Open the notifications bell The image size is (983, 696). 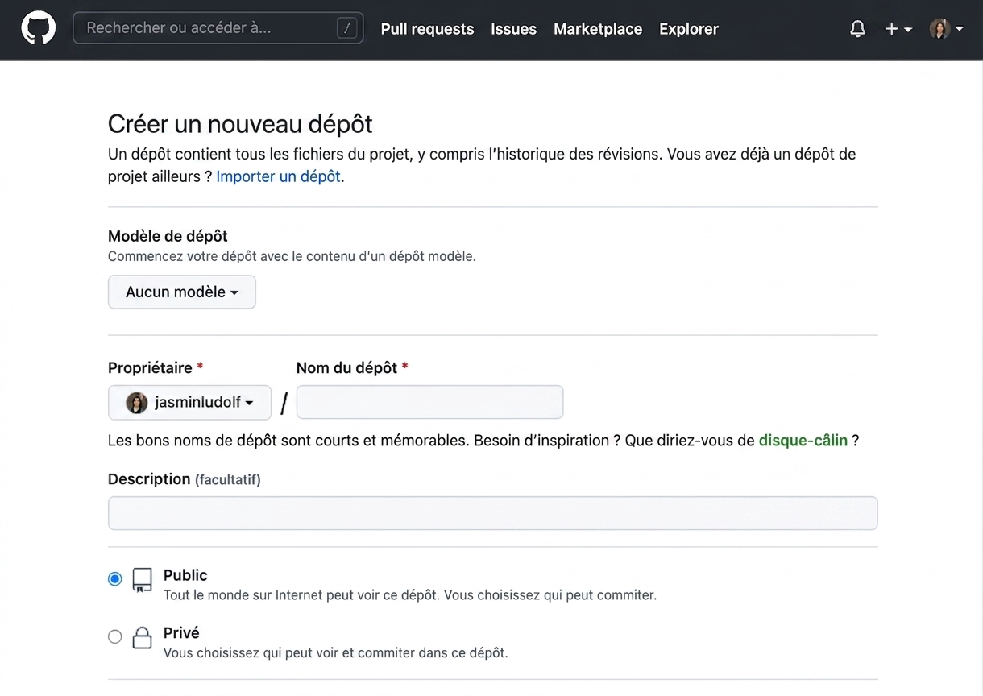(858, 29)
